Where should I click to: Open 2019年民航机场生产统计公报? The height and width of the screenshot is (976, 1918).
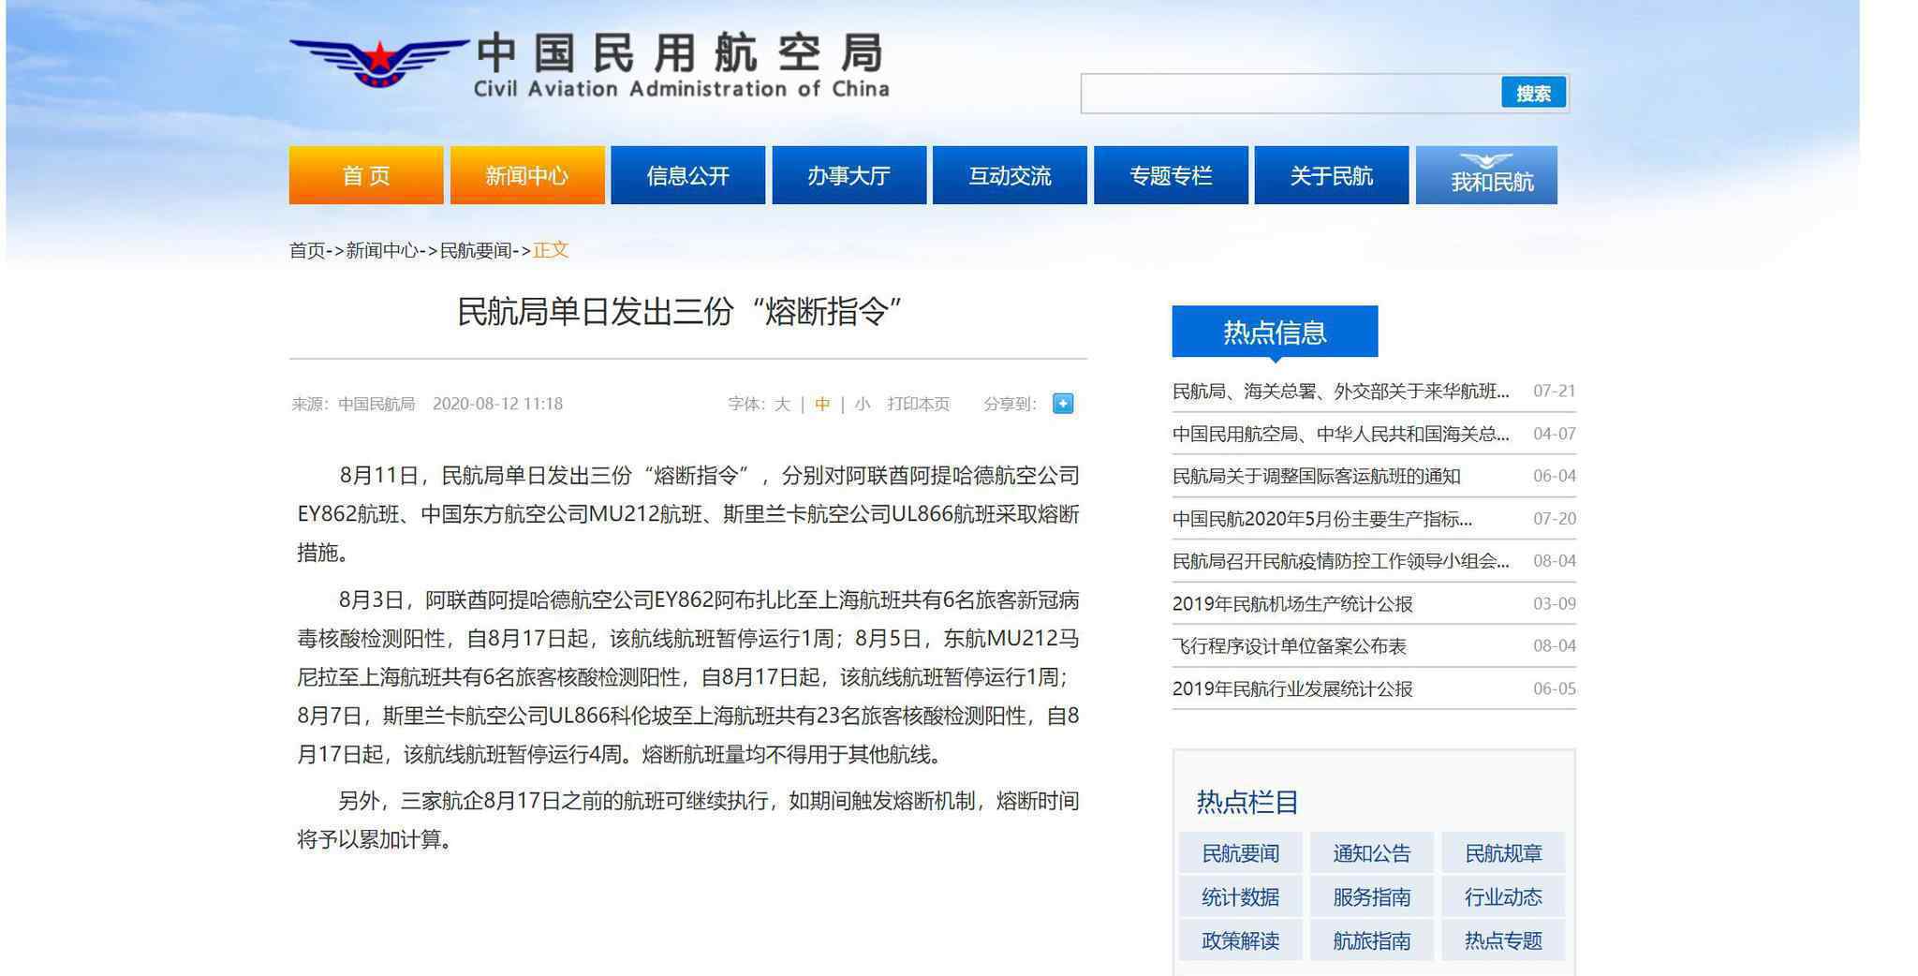coord(1292,604)
